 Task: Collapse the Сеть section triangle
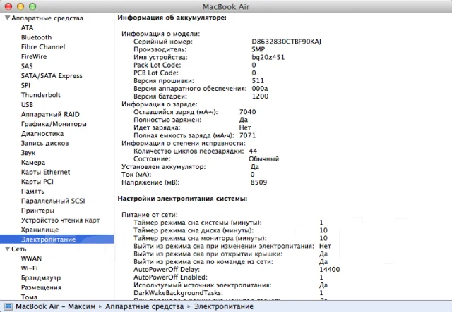[x=8, y=249]
